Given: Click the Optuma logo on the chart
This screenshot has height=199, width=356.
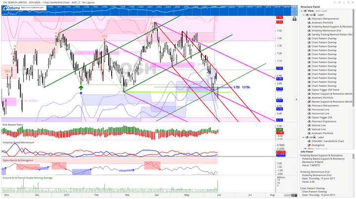Looking at the screenshot, I should (x=8, y=8).
